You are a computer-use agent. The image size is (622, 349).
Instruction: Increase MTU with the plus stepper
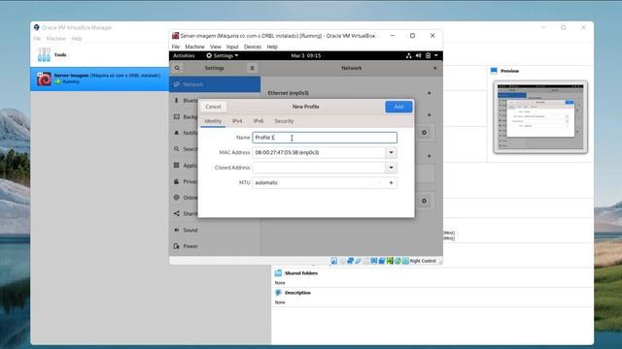tap(391, 183)
